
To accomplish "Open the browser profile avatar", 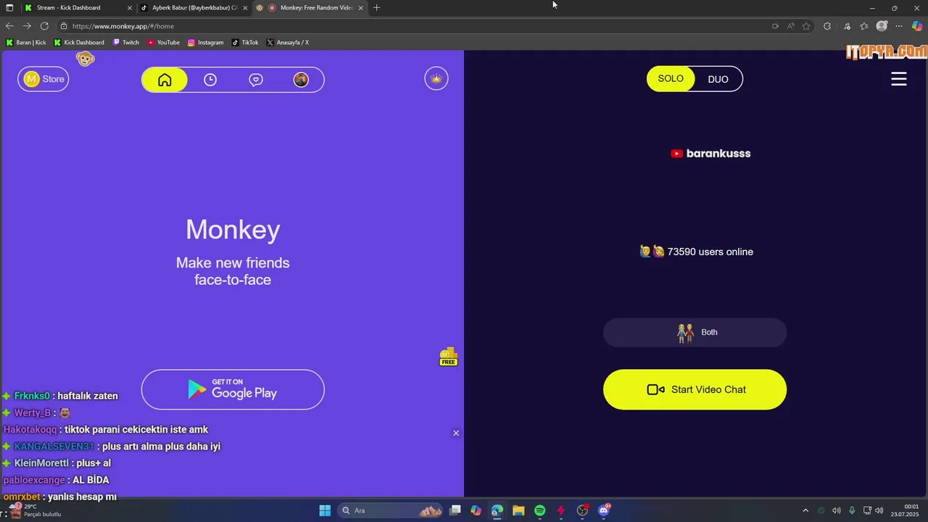I will coord(882,26).
